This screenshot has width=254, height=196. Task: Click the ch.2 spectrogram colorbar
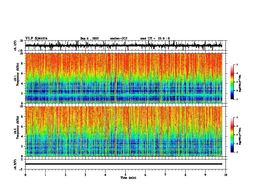tap(232, 135)
